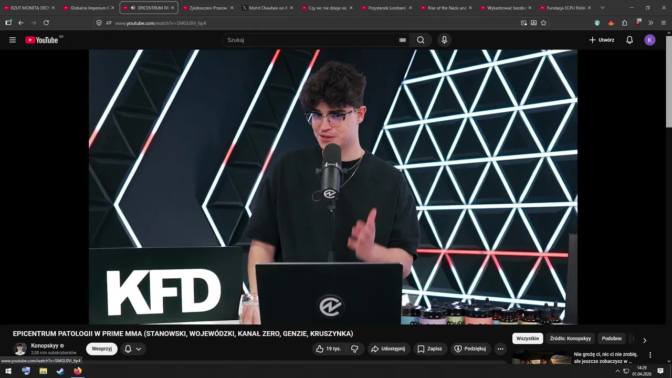
Task: Click the page vertical scrollbar thumb
Action: coord(668,81)
